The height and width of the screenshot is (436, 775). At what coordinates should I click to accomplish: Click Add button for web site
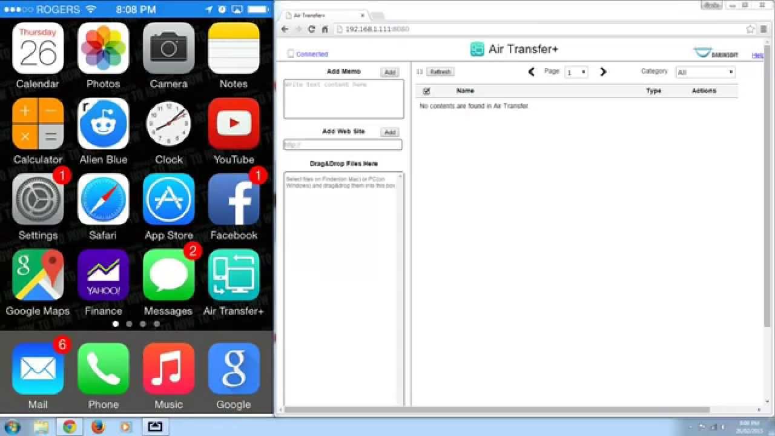[390, 132]
